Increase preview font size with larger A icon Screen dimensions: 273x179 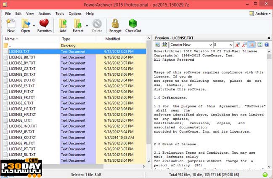coord(237,45)
